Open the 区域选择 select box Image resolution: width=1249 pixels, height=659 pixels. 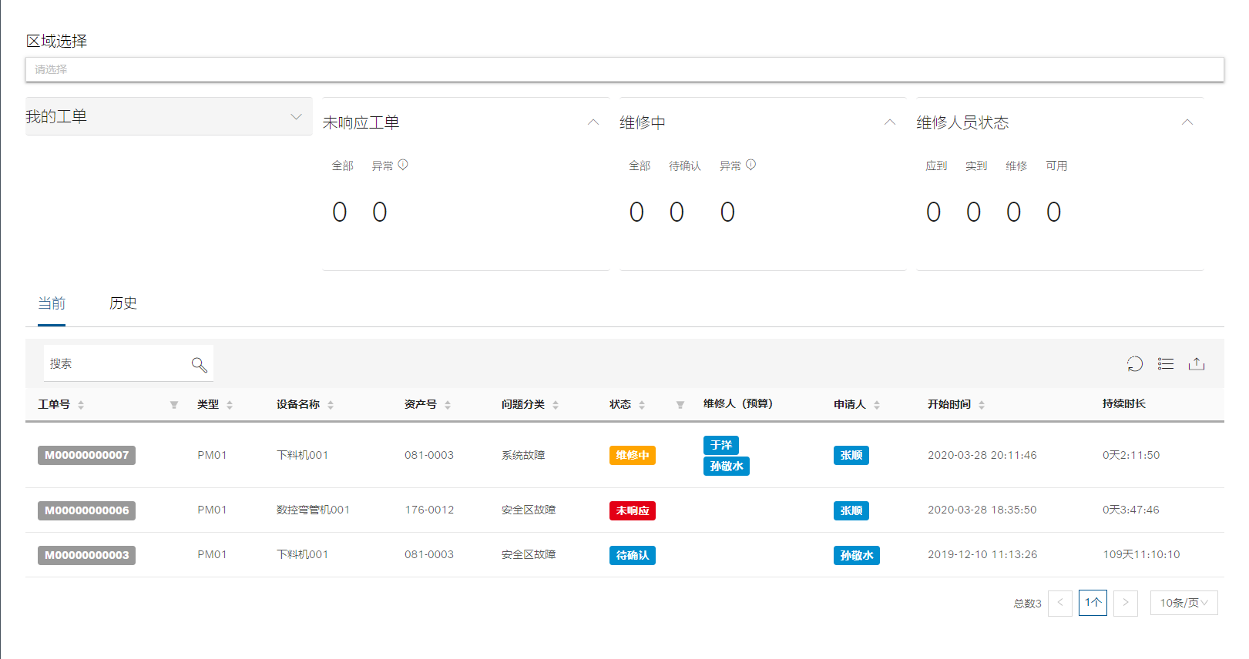(625, 69)
